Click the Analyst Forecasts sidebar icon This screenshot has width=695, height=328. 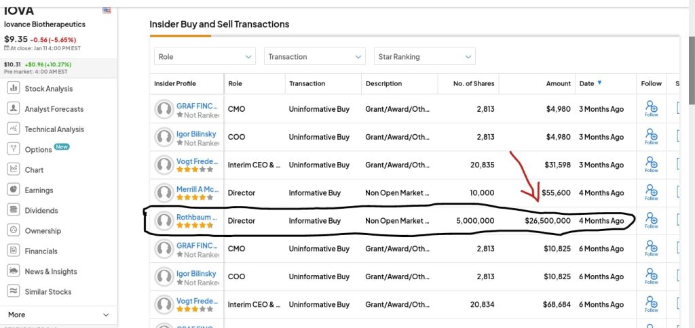click(x=13, y=108)
